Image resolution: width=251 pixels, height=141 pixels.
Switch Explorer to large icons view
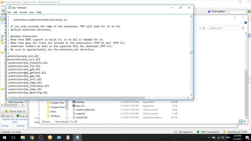(245, 122)
